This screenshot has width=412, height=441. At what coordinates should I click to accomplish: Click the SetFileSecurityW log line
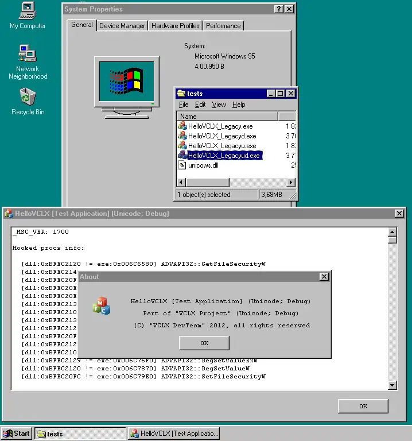click(143, 377)
